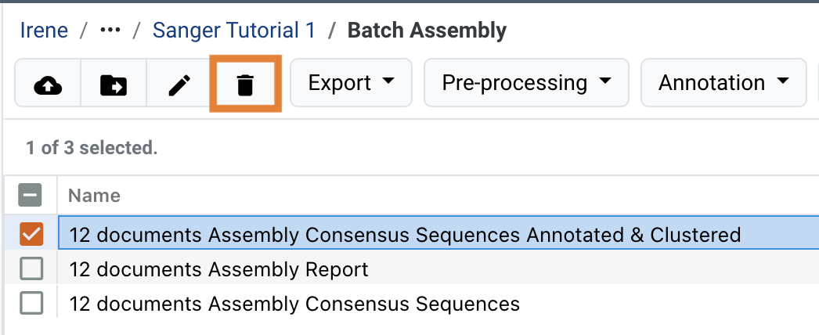
Task: Expand the breadcrumb ellipsis
Action: pyautogui.click(x=110, y=31)
